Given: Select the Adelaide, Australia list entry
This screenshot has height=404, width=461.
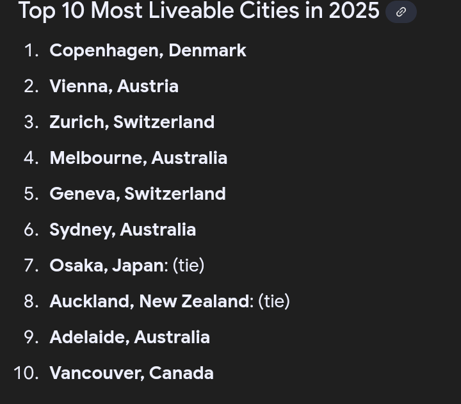Looking at the screenshot, I should (129, 337).
